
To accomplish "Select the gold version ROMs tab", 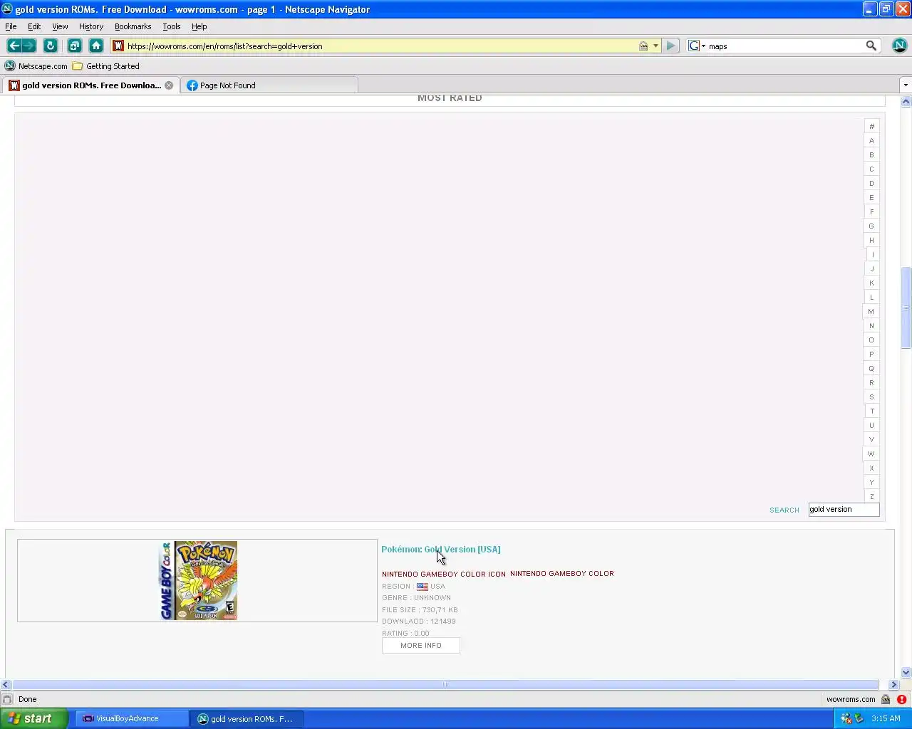I will (x=91, y=85).
